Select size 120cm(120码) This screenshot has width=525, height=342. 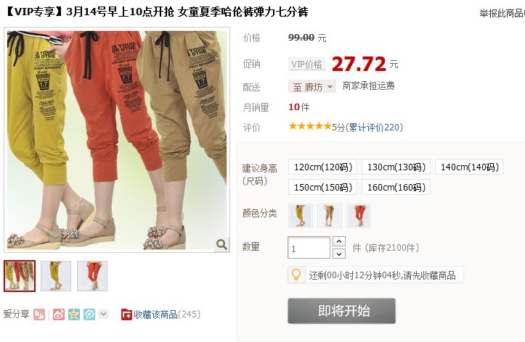point(322,167)
